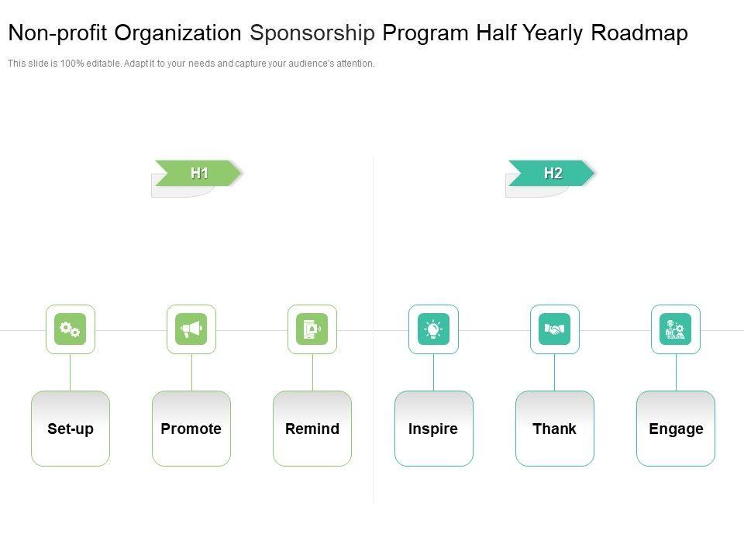Screen dimensions: 744x558
Task: Click the Set-up box
Action: click(x=71, y=429)
